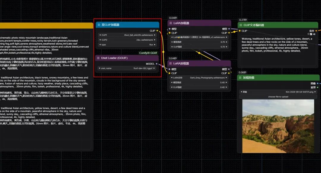The width and height of the screenshot is (321, 173).
Task: Click the CLIP强度 0.40 value field
Action: (199, 87)
